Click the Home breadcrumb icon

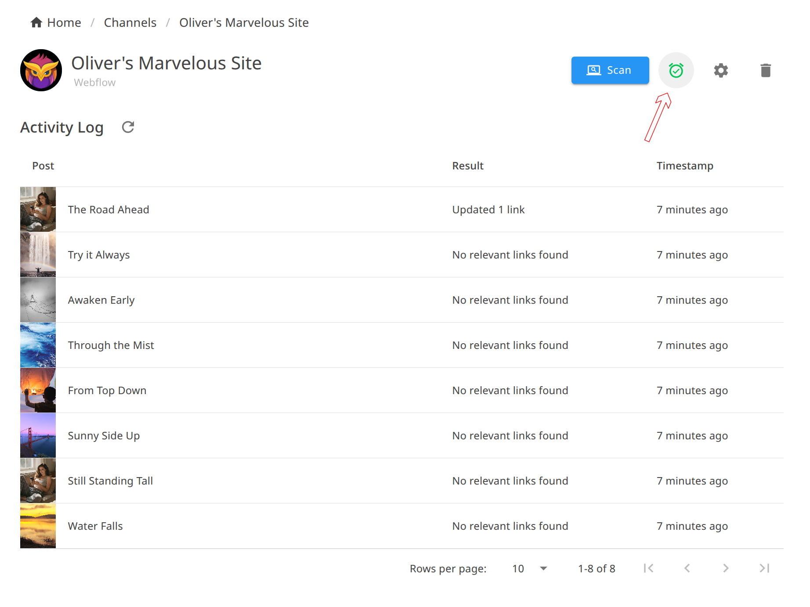(36, 22)
